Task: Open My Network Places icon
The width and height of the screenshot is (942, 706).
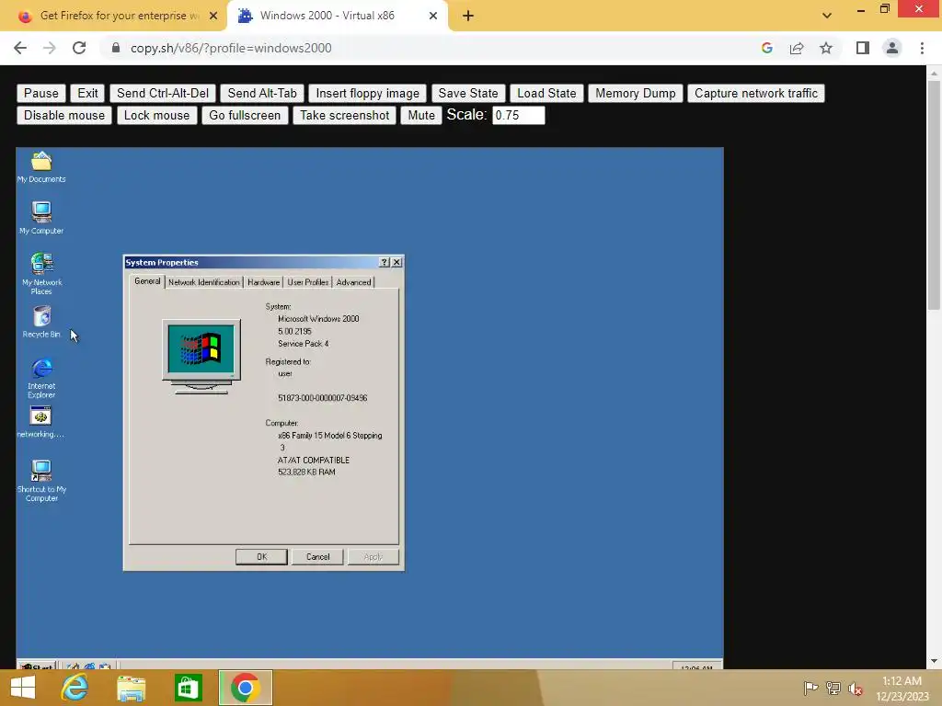Action: point(41,273)
